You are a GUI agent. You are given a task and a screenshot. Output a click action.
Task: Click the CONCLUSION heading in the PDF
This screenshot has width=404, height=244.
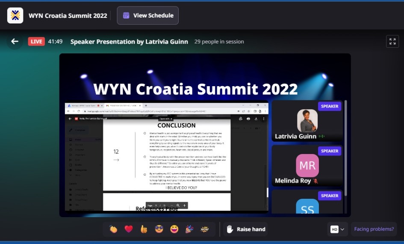pyautogui.click(x=177, y=125)
